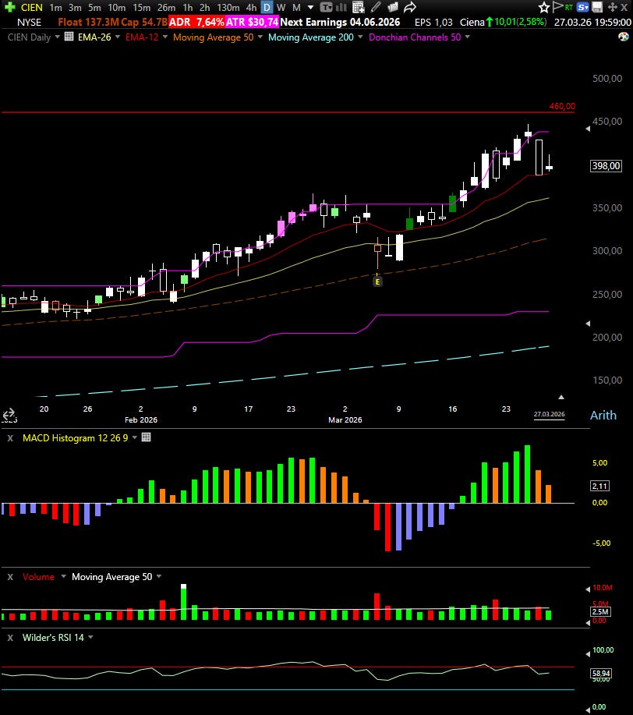Screen dimensions: 633x715
Task: Click the 58,94 RSI value label
Action: pos(600,674)
